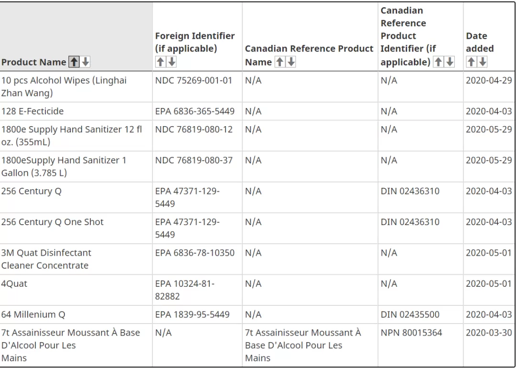The width and height of the screenshot is (516, 368).
Task: Click the 2020-03-30 date cell
Action: [x=489, y=345]
